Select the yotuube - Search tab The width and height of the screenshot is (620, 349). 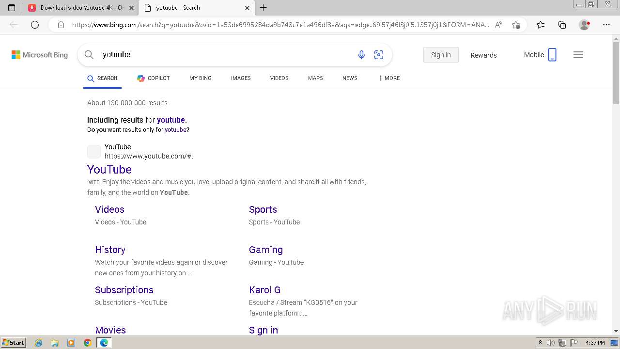point(196,8)
